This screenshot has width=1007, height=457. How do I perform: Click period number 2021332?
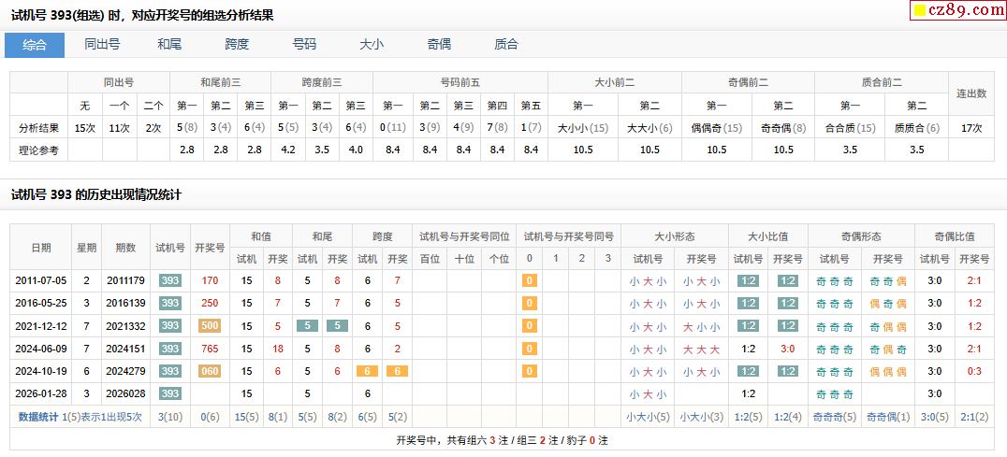(x=125, y=325)
